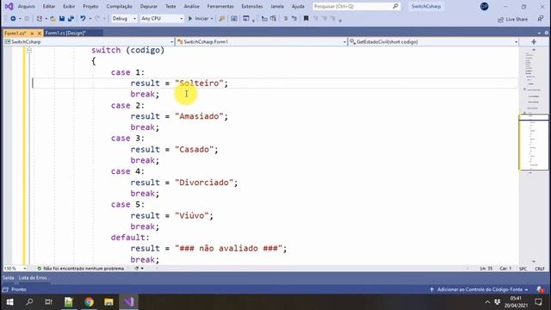Click the new project toolbar icon
This screenshot has width=551, height=310.
coord(40,19)
